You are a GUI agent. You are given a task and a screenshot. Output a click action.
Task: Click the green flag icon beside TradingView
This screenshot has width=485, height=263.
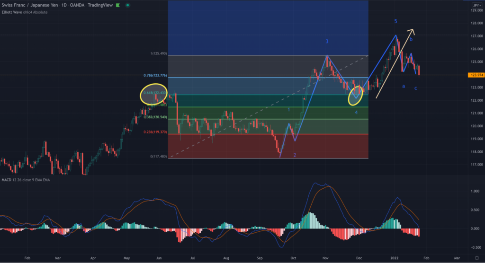(x=118, y=5)
